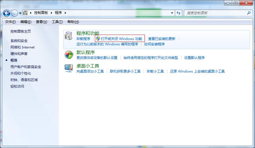Open 外观和个性化 in sidebar

pyautogui.click(x=21, y=73)
